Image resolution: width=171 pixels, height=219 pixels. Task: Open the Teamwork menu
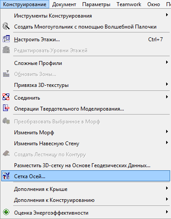[x=129, y=4]
